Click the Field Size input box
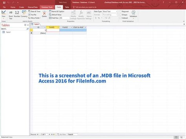 pyautogui.click(x=64, y=18)
